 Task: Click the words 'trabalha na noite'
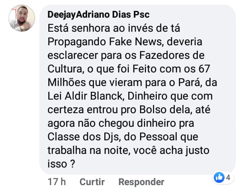point(88,150)
